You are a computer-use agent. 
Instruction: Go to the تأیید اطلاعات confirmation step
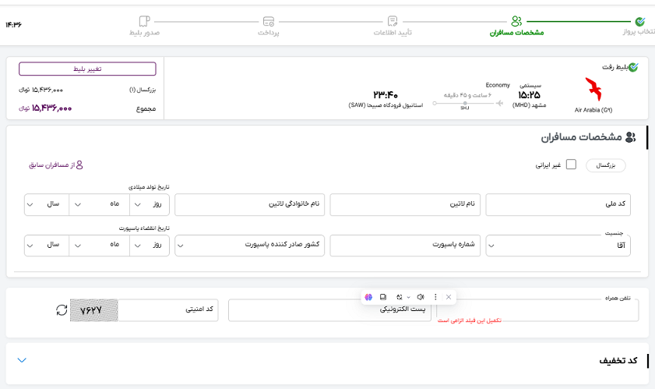393,21
